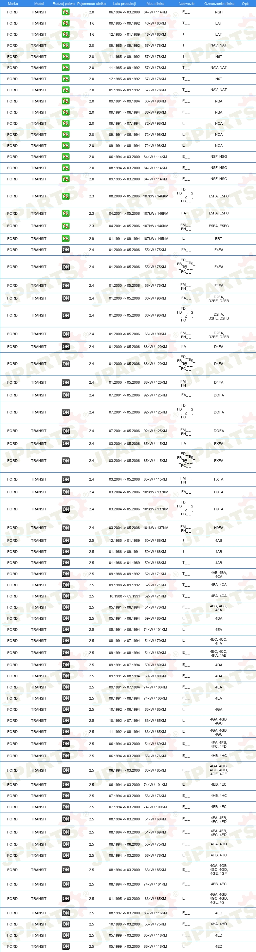Click the ON icon in the 4ED row dated 08.1997

click(x=66, y=913)
